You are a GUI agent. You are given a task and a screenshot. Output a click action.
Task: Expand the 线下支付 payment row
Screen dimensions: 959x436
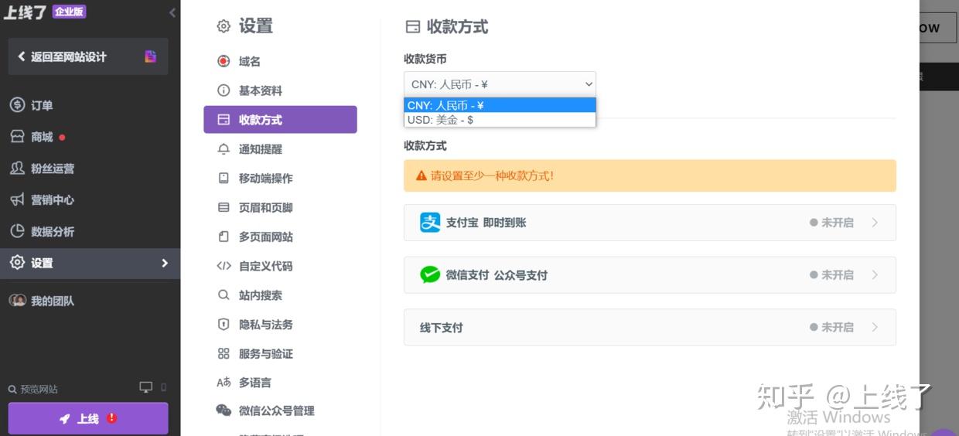(649, 327)
